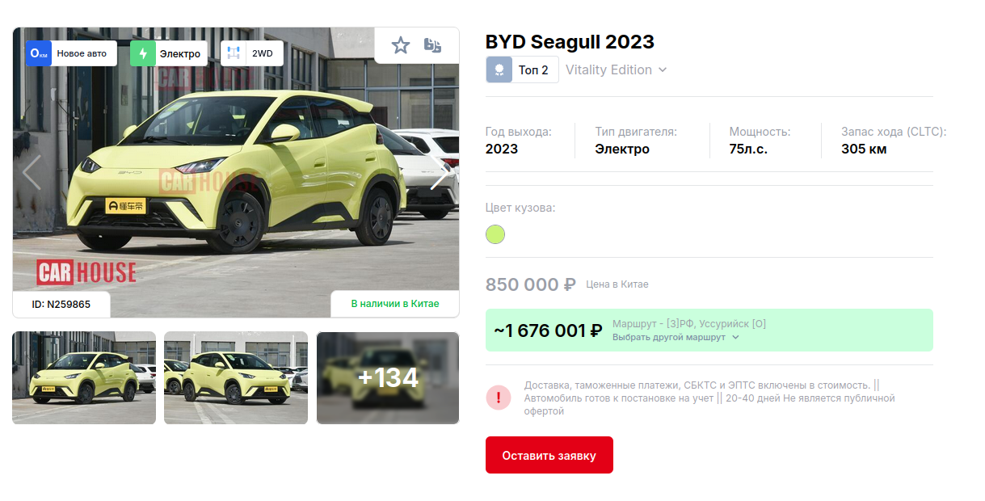Click the Электро badge label
The width and height of the screenshot is (985, 501).
(180, 53)
